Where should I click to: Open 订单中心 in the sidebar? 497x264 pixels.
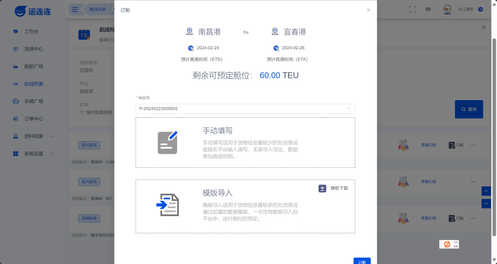33,119
